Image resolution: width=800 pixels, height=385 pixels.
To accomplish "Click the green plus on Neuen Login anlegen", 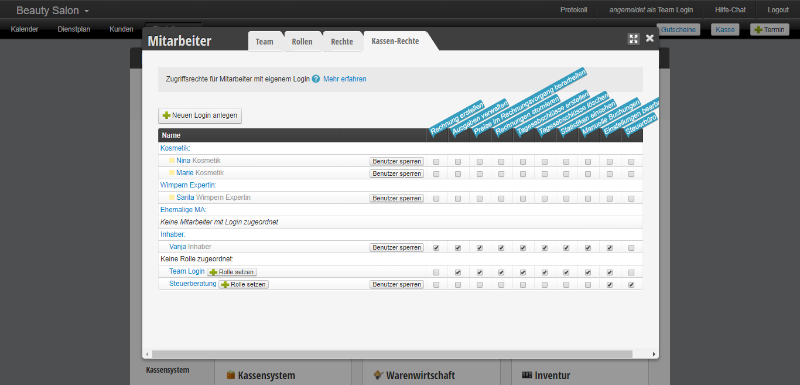I will pyautogui.click(x=166, y=115).
